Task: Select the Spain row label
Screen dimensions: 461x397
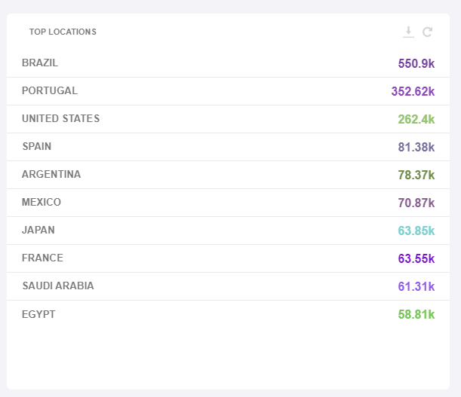Action: point(37,147)
